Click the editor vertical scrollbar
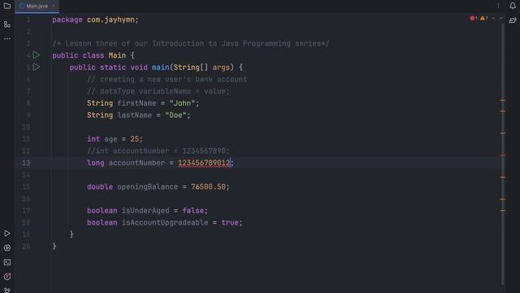 pos(503,153)
